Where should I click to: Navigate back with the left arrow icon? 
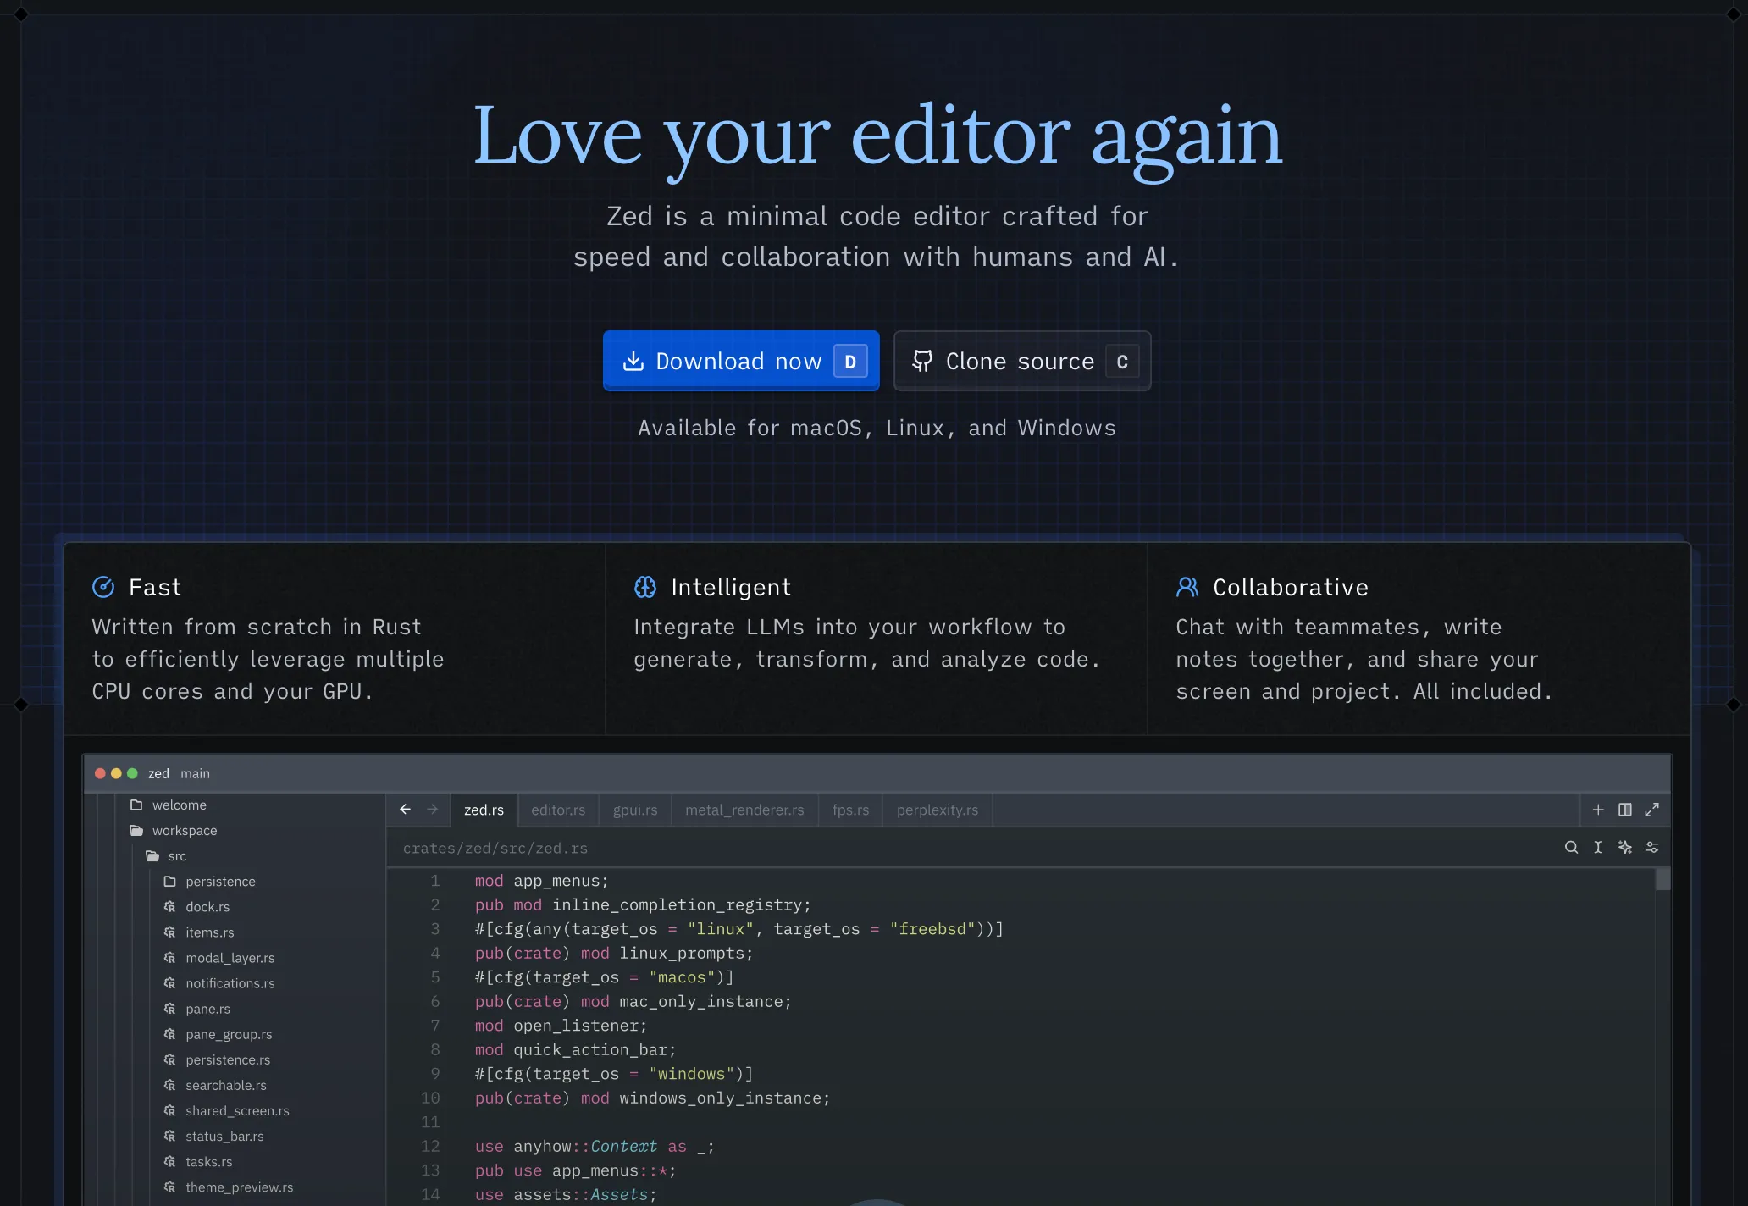click(406, 810)
